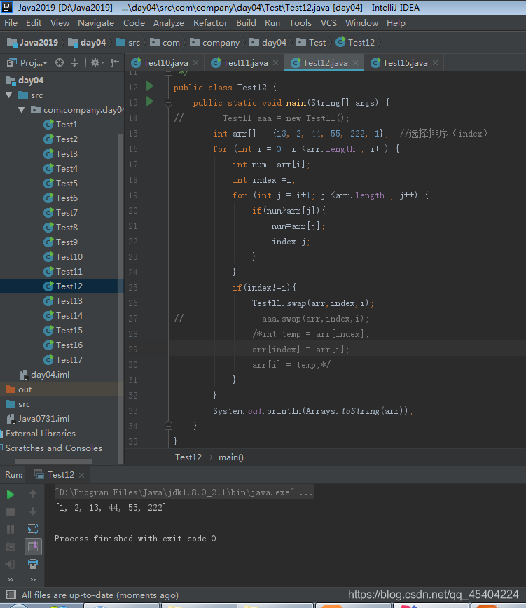
Task: Click day04 in navigation breadcrumb
Action: [88, 42]
